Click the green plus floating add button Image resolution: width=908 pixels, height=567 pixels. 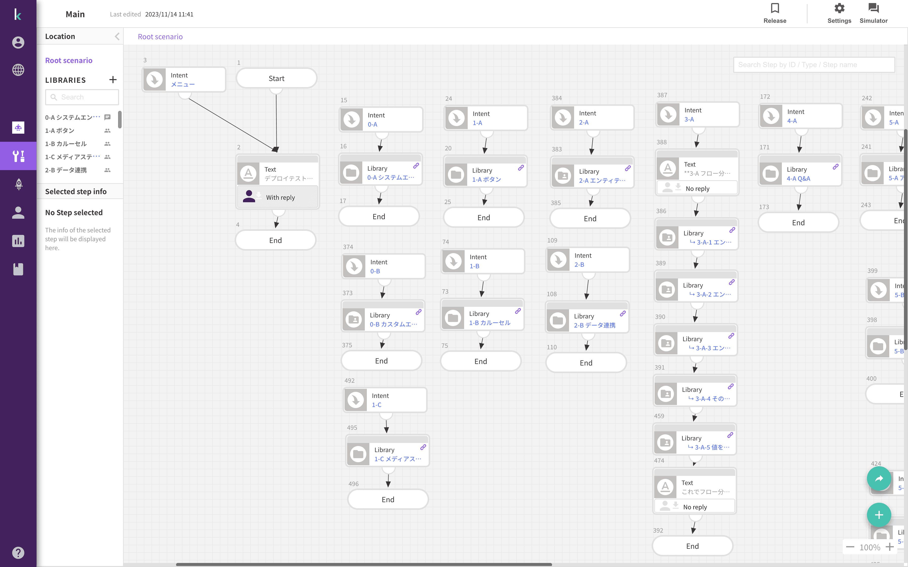(x=879, y=515)
